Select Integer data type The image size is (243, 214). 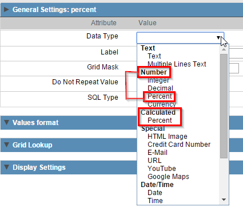pos(158,80)
